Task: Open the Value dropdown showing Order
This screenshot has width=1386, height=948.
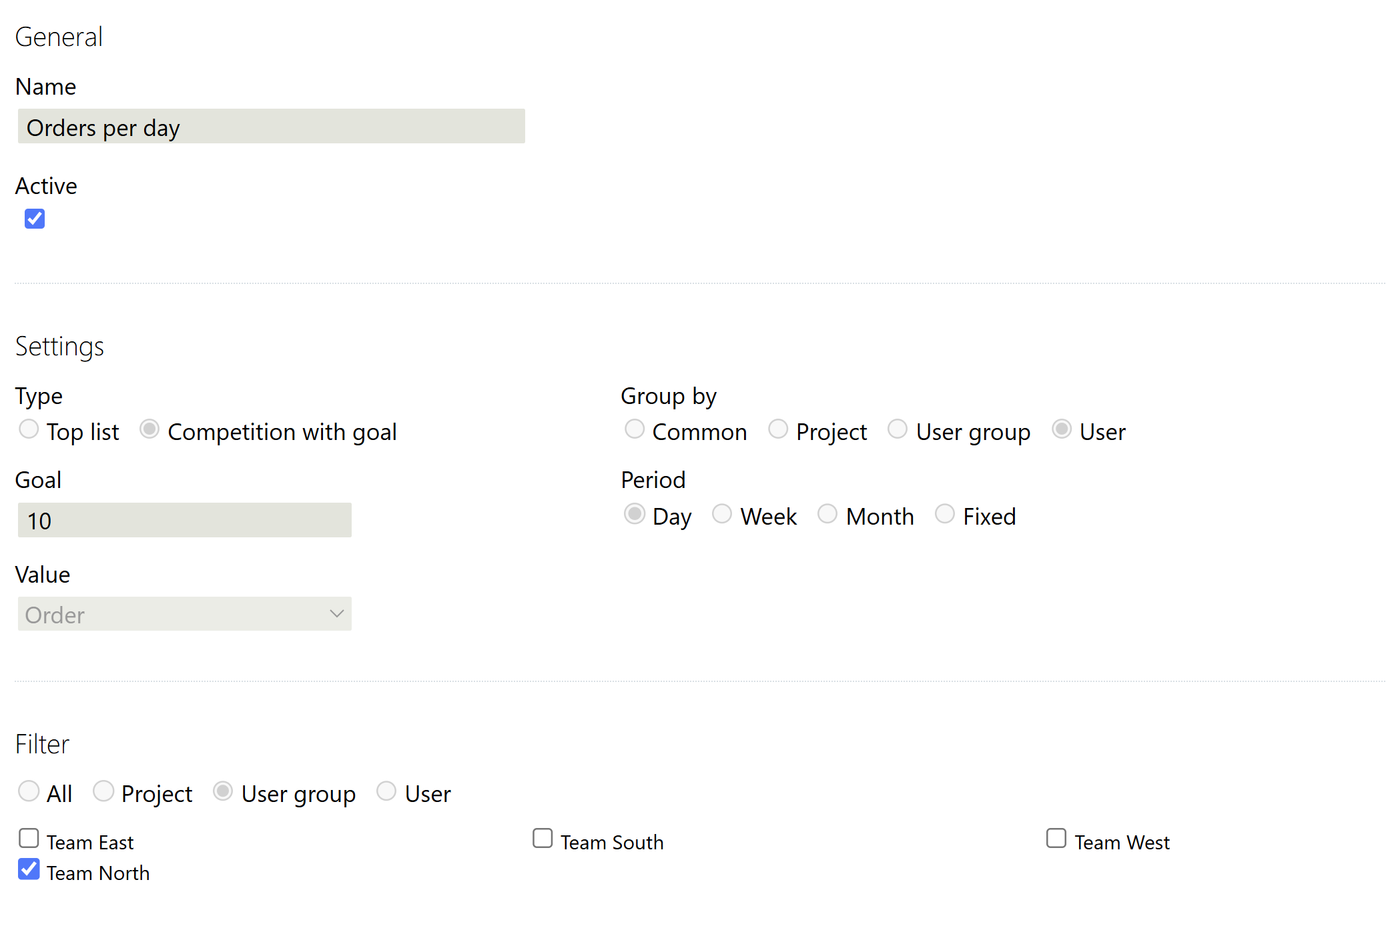Action: (184, 614)
